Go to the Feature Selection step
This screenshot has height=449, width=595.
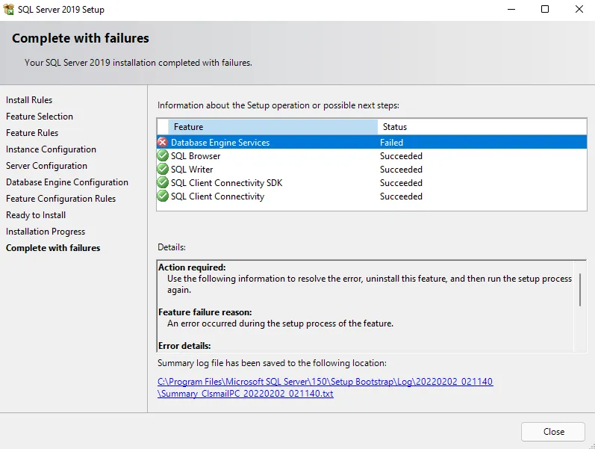point(40,117)
